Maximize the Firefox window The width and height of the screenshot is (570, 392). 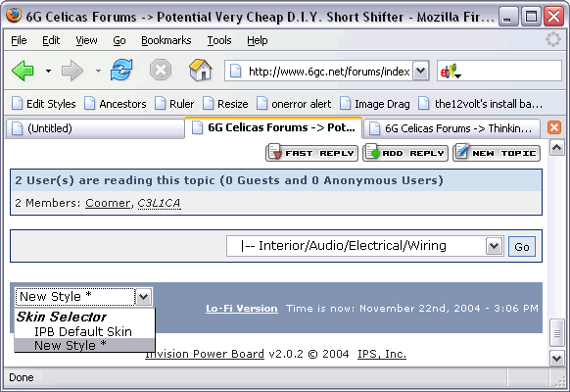click(531, 17)
